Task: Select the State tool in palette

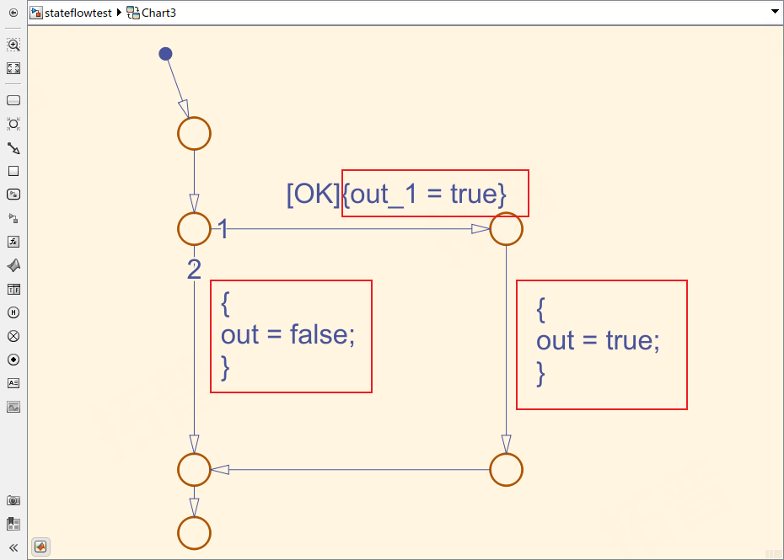Action: tap(13, 100)
